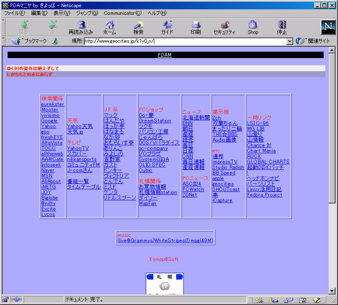Open Search (検索) toolbar icon

click(138, 27)
